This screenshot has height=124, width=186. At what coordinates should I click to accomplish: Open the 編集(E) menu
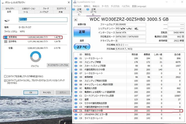click(x=87, y=6)
